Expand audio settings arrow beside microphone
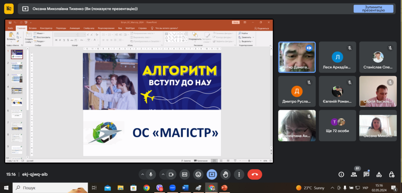The width and height of the screenshot is (402, 193). click(142, 174)
